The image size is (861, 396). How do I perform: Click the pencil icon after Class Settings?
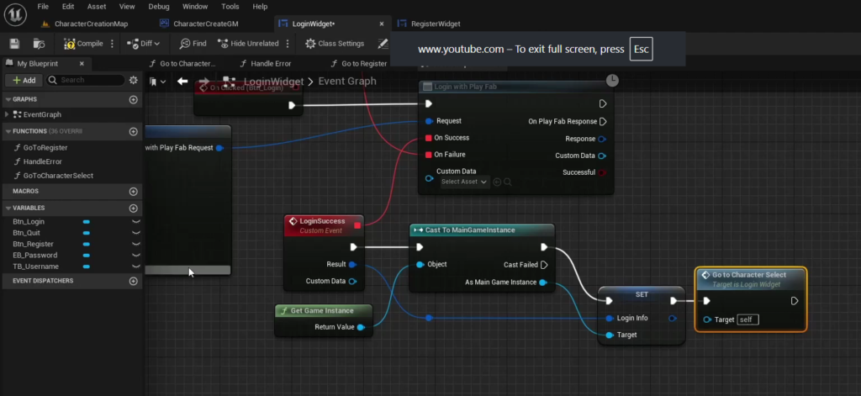[383, 44]
